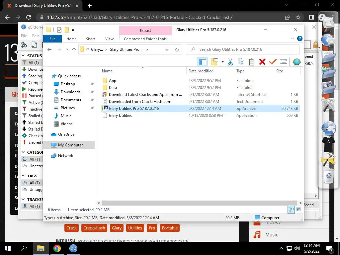Open recent locations dropdown in Explorer
340x255 pixels.
point(67,49)
